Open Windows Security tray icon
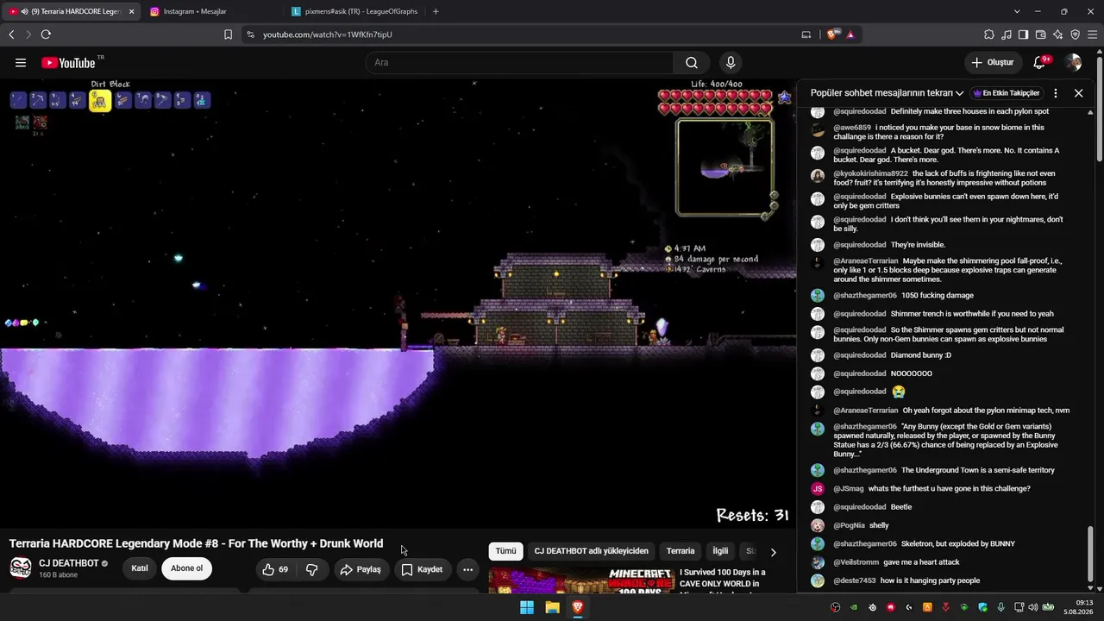 pyautogui.click(x=982, y=607)
